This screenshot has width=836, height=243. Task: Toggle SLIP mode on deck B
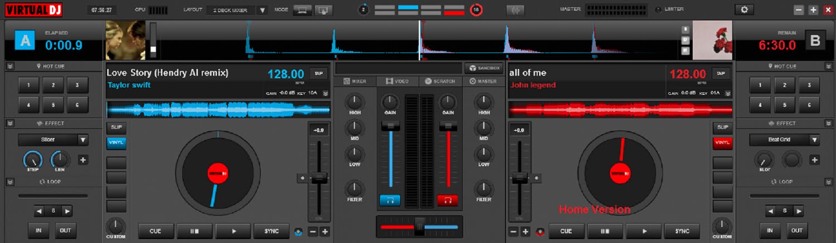point(723,127)
